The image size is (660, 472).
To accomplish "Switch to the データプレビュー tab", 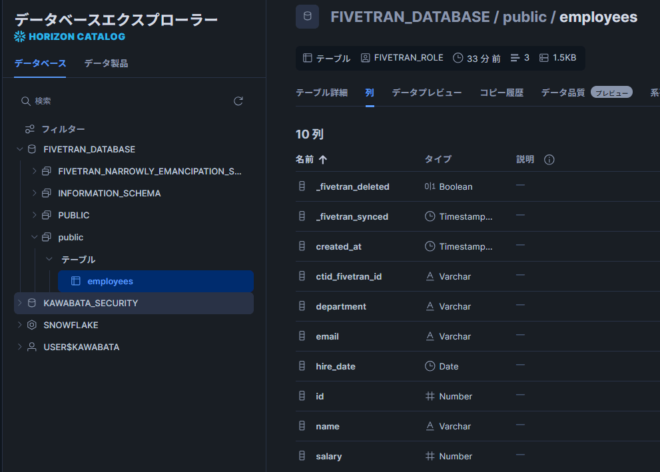I will 426,93.
